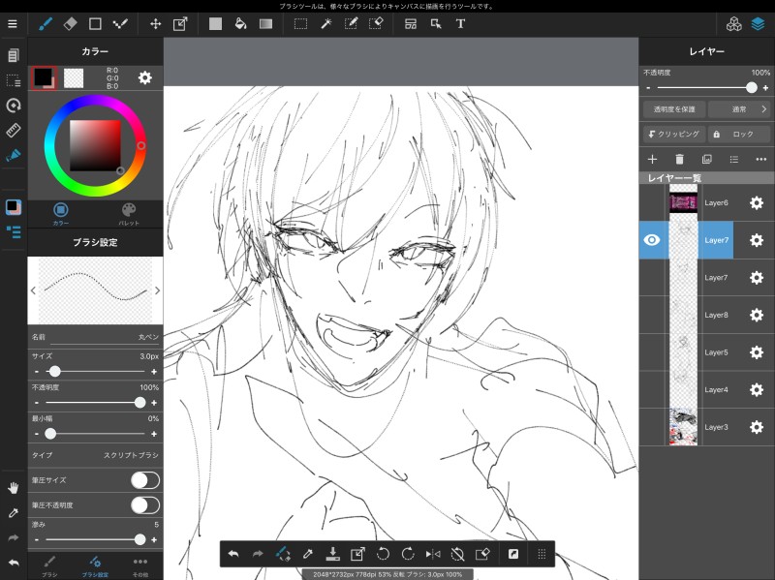Toggle クリッピング button

click(x=673, y=134)
